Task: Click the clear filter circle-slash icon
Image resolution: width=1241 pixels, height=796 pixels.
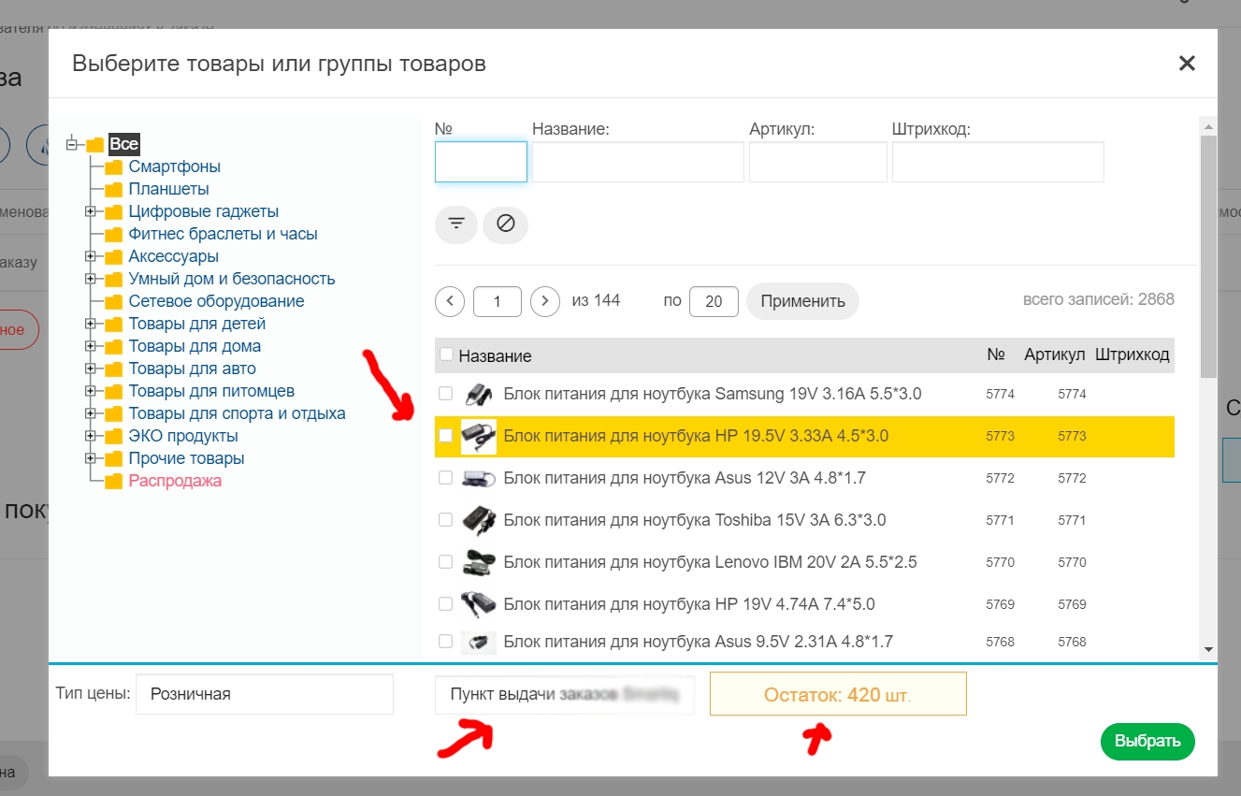Action: (x=506, y=224)
